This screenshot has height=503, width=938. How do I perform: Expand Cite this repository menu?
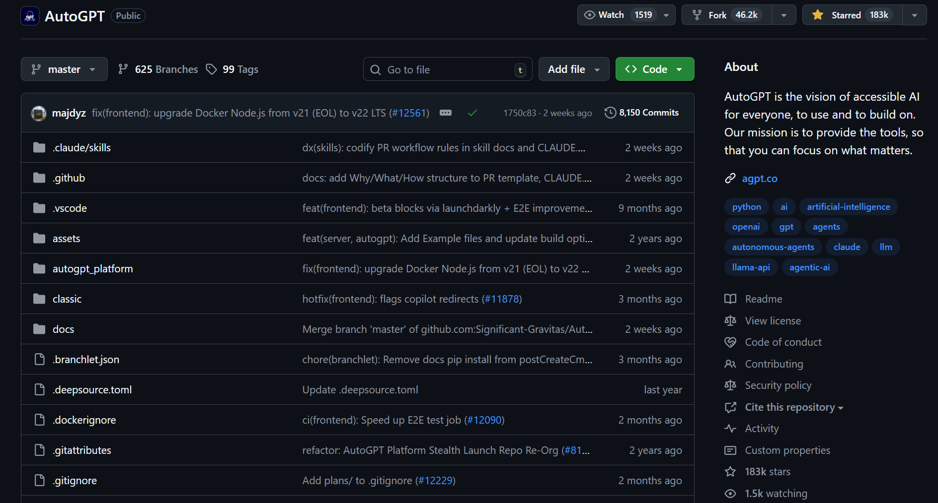[793, 407]
